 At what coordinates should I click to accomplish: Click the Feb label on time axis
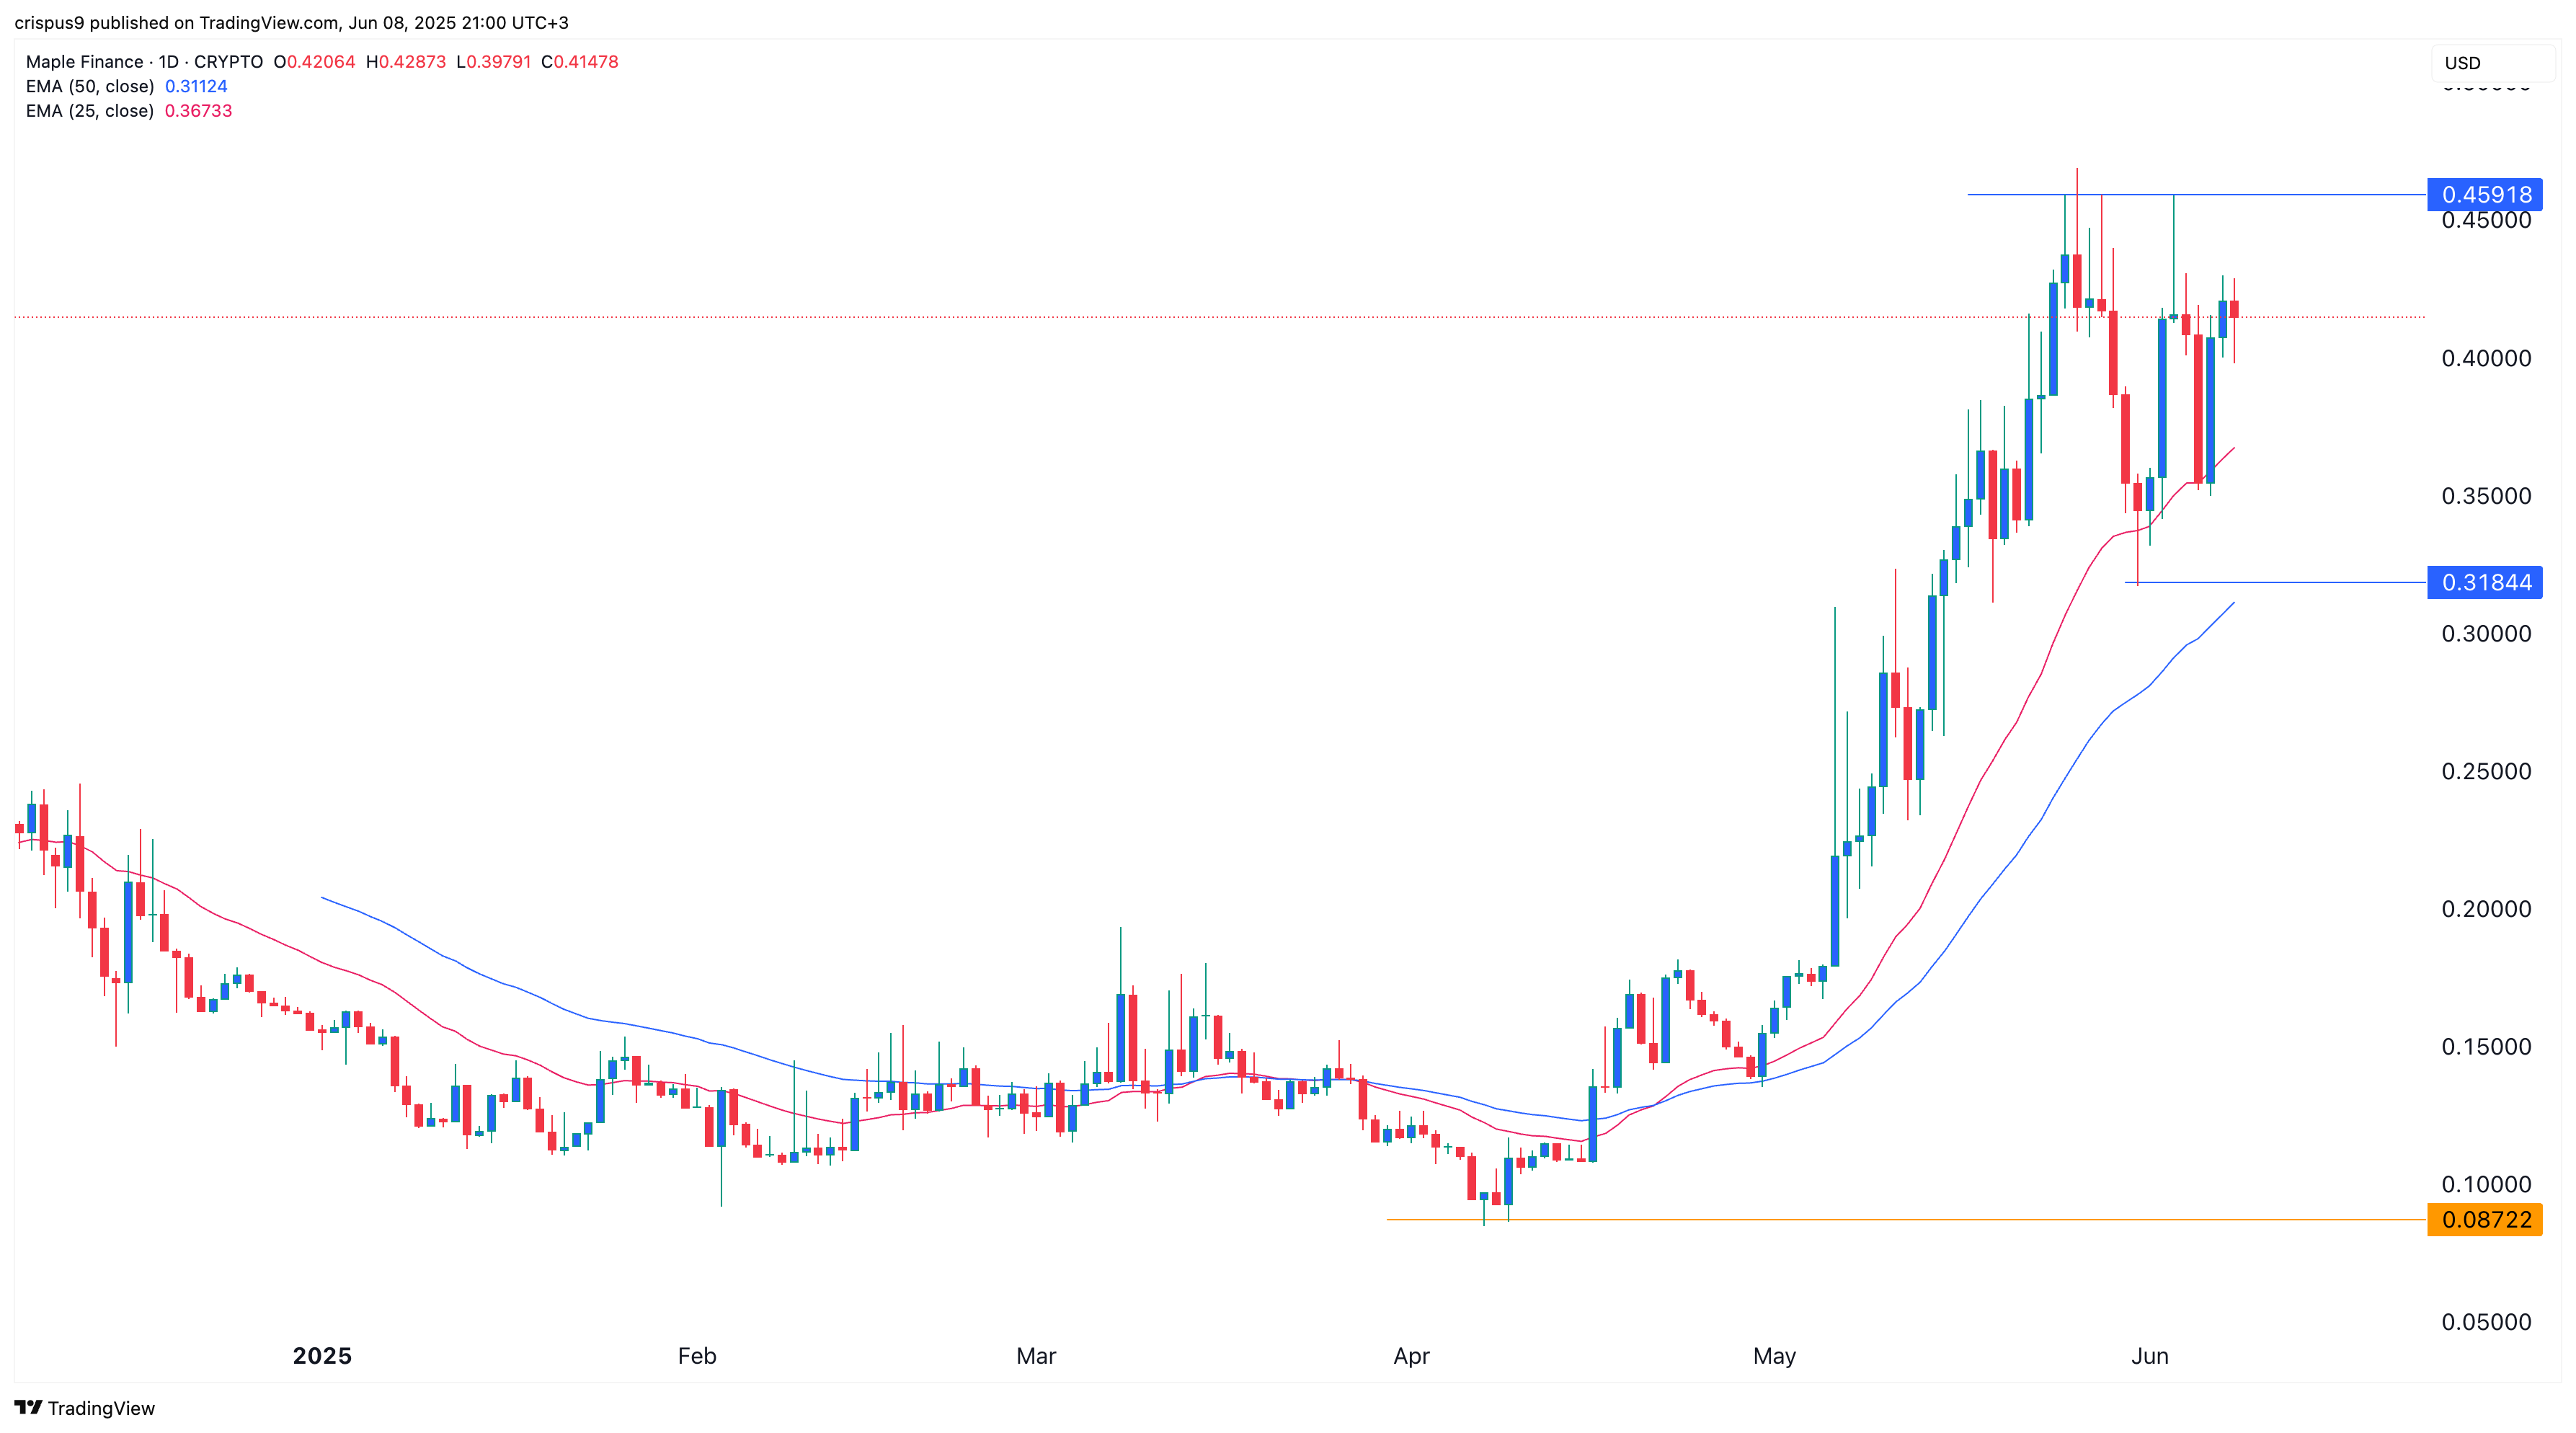pos(697,1356)
